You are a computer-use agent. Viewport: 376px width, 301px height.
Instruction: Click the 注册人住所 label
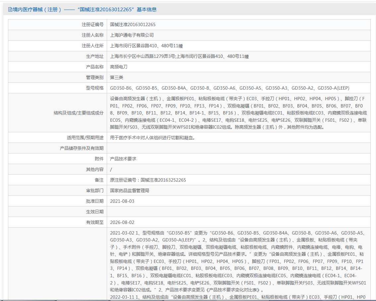[93, 46]
